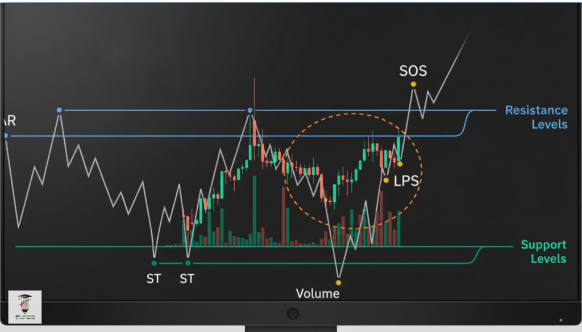
Task: Click the yellow dot under SOS
Action: [413, 84]
